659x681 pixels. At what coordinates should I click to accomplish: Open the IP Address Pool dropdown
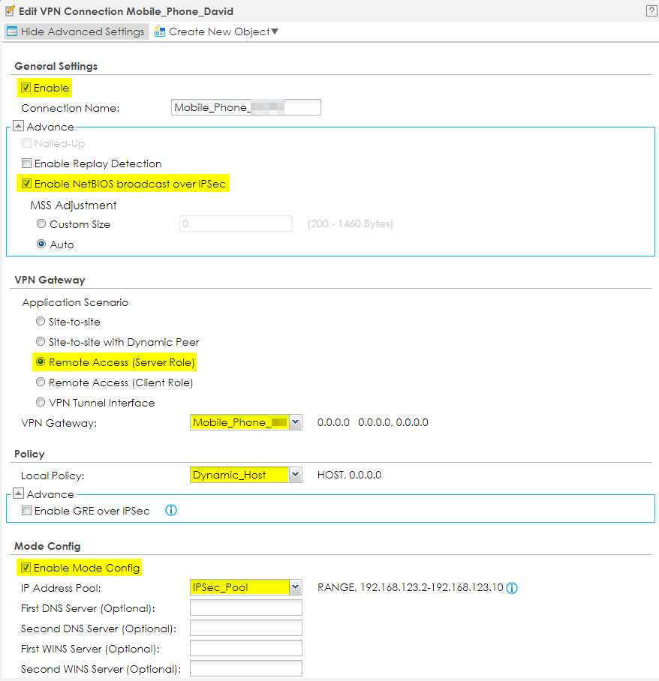click(295, 587)
